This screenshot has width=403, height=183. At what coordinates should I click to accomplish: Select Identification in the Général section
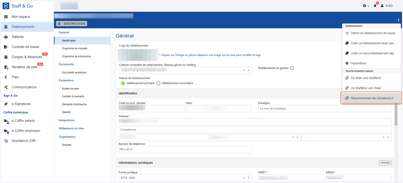tap(82, 41)
